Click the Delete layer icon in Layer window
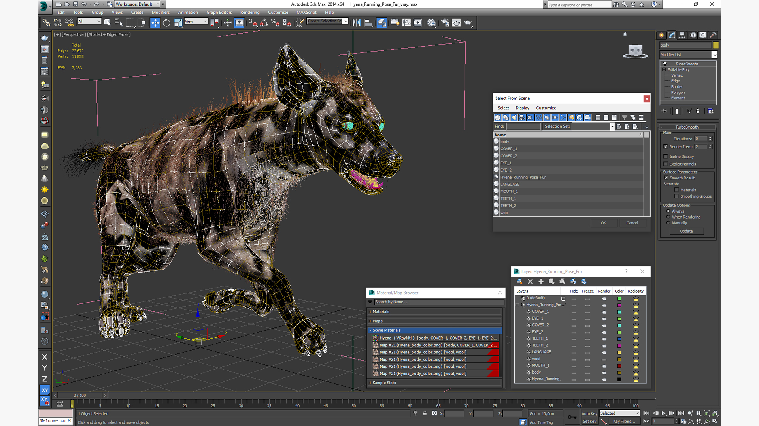This screenshot has height=426, width=759. click(530, 282)
